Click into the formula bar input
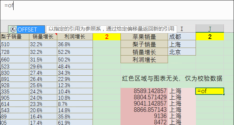This screenshot has height=125, width=234. pos(117,10)
